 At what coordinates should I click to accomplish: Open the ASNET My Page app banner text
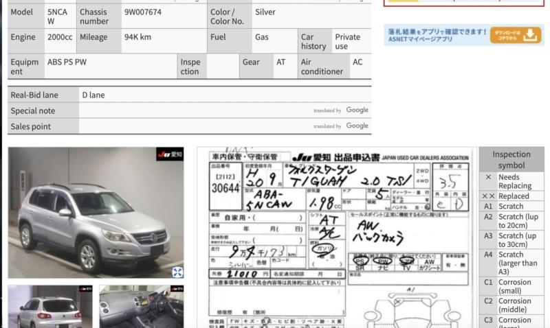(x=437, y=35)
